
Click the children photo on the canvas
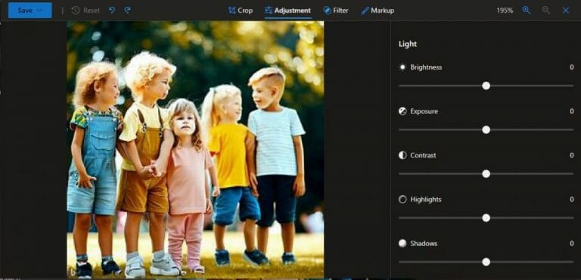point(195,149)
